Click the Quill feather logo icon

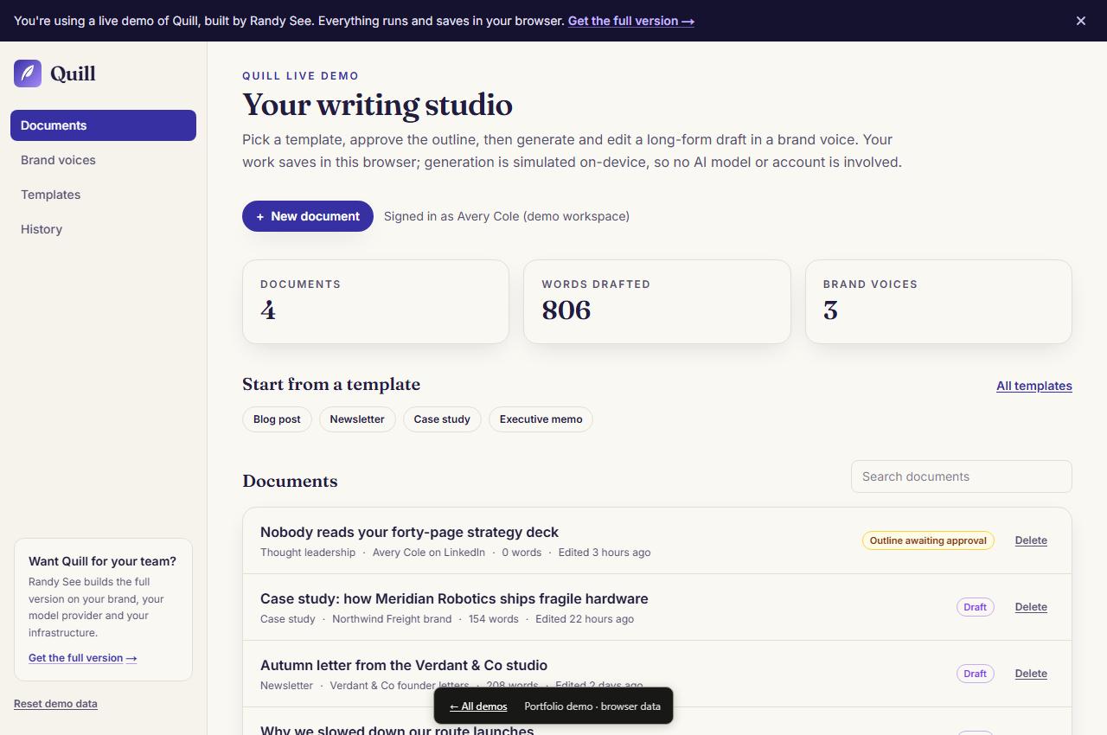click(28, 73)
